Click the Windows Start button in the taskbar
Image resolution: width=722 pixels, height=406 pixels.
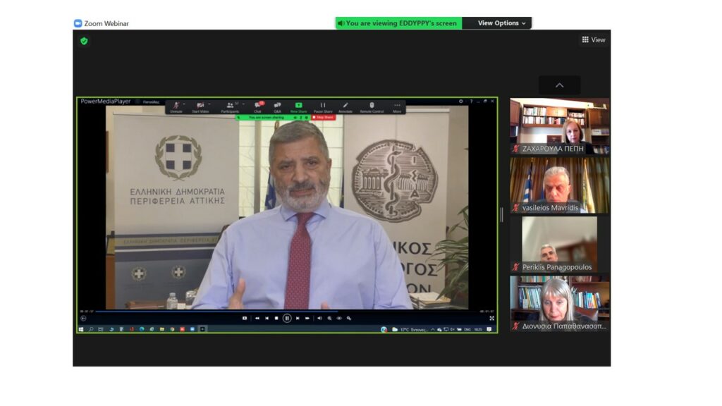tap(81, 329)
